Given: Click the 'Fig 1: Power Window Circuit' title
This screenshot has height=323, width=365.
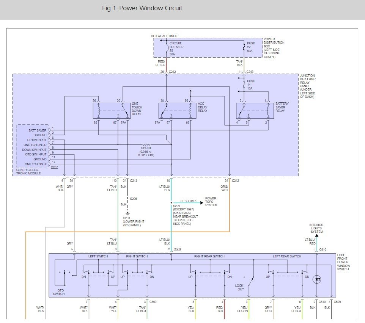Looking at the screenshot, I should [x=142, y=8].
